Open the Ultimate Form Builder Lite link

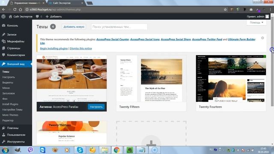[241, 39]
